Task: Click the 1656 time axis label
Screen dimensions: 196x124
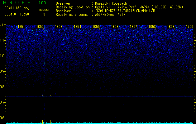Action: click(x=115, y=27)
